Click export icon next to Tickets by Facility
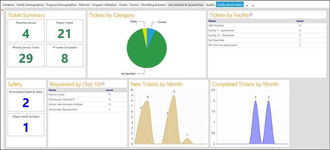330x150 pixels. [251, 15]
